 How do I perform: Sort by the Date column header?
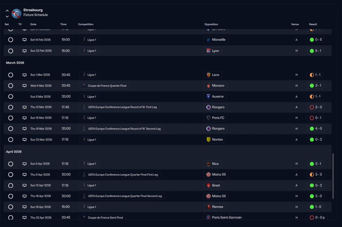[x=33, y=24]
